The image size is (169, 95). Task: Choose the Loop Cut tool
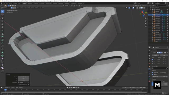tap(2, 46)
